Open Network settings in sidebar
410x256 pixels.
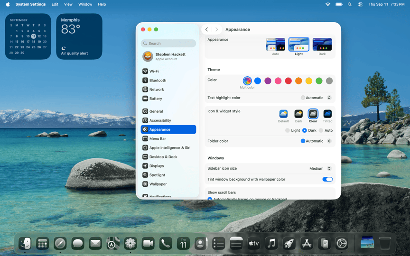(x=168, y=89)
